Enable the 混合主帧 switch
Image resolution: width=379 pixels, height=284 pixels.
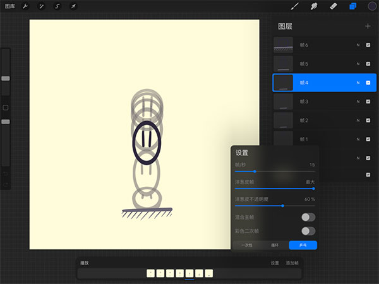click(x=308, y=217)
